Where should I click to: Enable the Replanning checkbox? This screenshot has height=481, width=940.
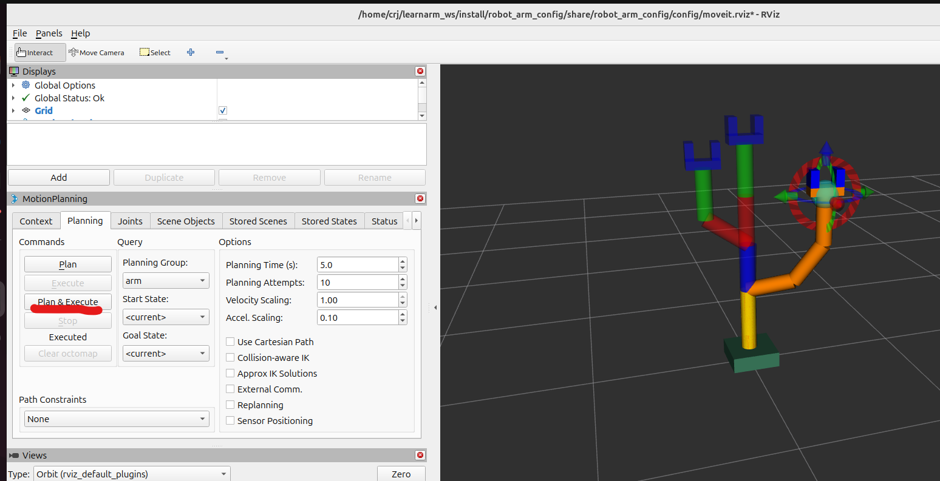[230, 405]
